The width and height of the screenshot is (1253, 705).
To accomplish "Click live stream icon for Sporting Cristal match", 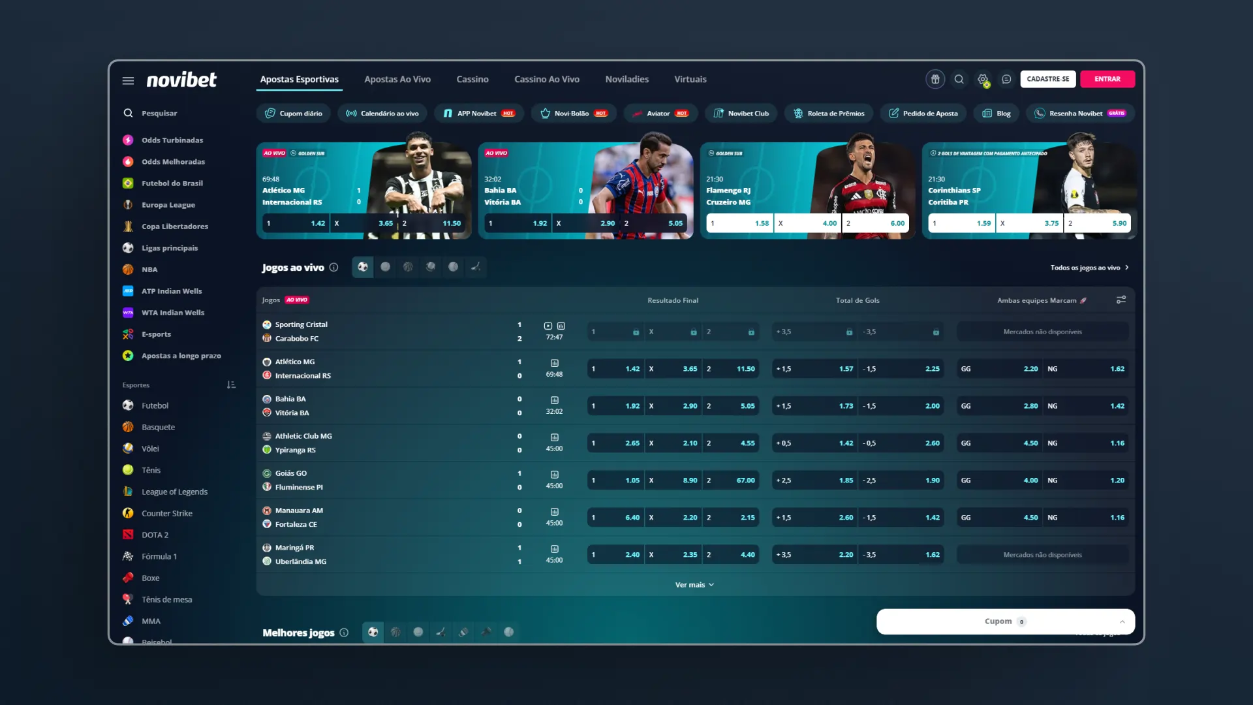I will tap(548, 326).
